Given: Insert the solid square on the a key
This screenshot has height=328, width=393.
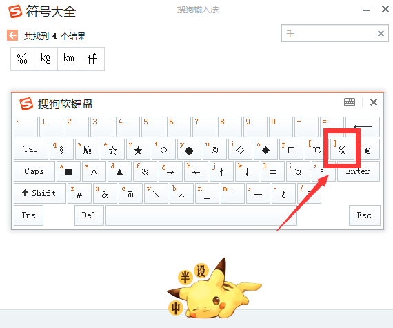Looking at the screenshot, I should (68, 171).
